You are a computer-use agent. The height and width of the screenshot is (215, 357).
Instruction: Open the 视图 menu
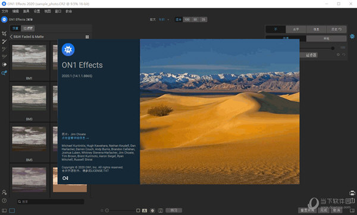pos(48,11)
